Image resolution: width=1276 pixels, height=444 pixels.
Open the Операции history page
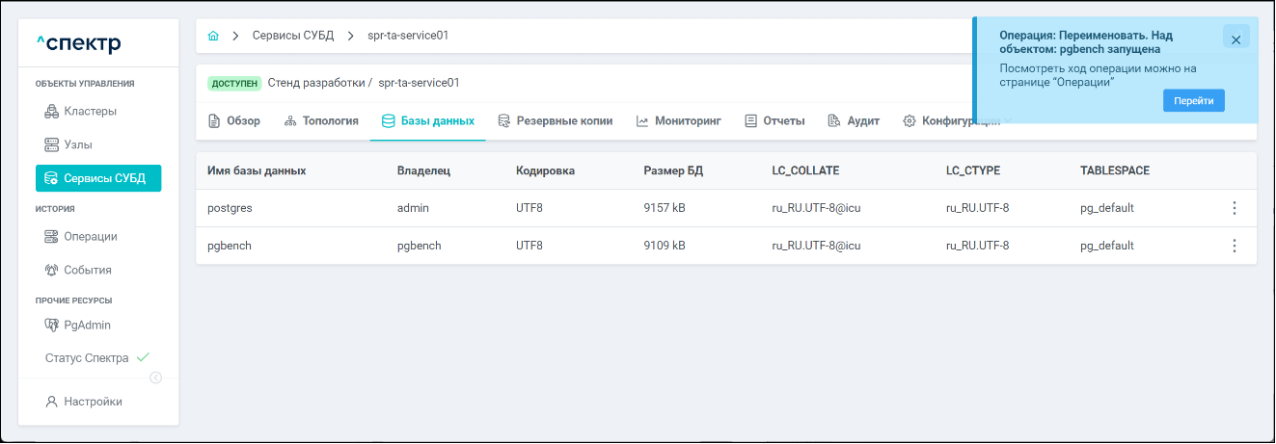[90, 236]
